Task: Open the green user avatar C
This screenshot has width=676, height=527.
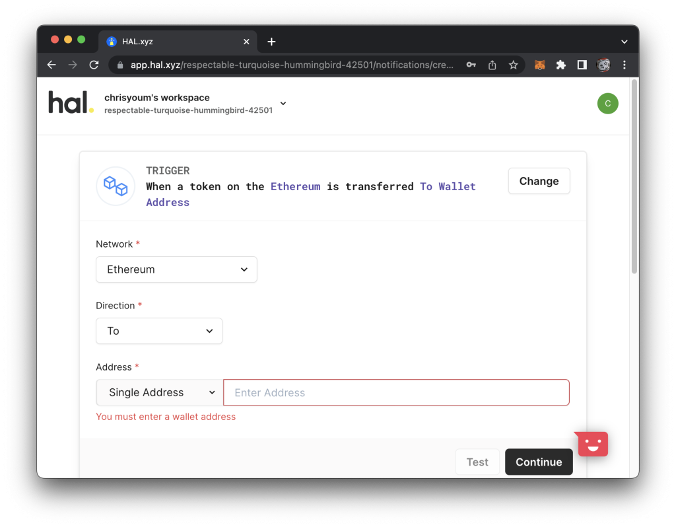Action: (608, 104)
